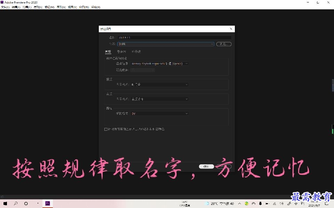Close the New Project dialog with X
The image size is (334, 208).
click(x=231, y=29)
